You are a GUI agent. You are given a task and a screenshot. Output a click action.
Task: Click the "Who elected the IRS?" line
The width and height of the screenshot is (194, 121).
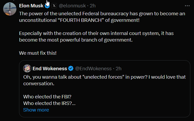[49, 103]
